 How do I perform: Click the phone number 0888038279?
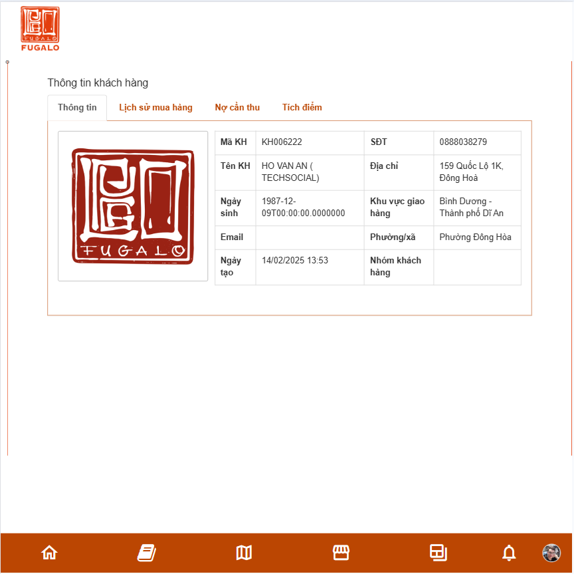click(463, 142)
